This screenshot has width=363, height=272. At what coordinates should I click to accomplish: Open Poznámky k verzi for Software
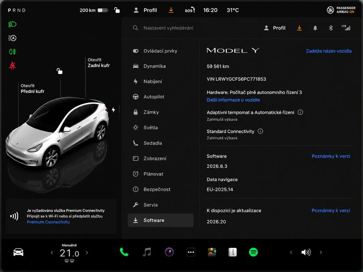tap(331, 156)
